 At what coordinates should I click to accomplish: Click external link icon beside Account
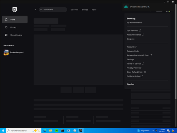136,47
